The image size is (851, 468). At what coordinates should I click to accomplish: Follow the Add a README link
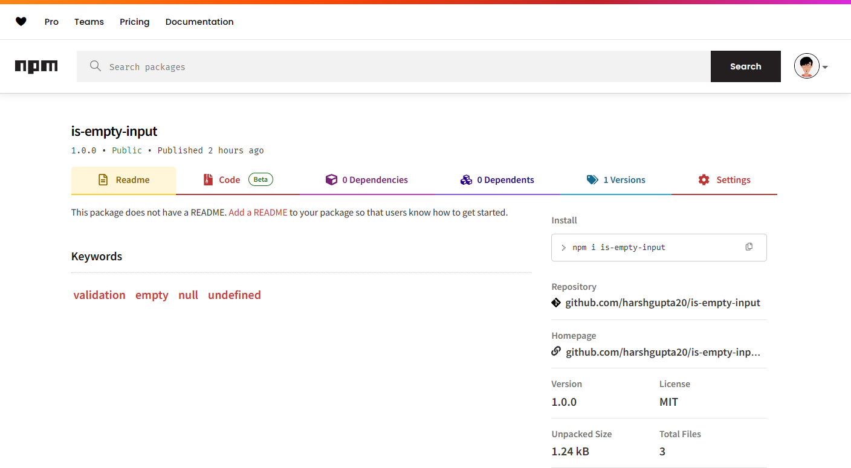[x=258, y=213]
